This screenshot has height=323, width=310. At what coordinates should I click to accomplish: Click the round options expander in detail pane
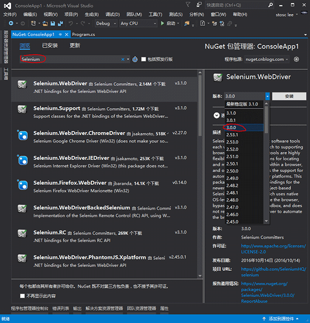(x=216, y=115)
